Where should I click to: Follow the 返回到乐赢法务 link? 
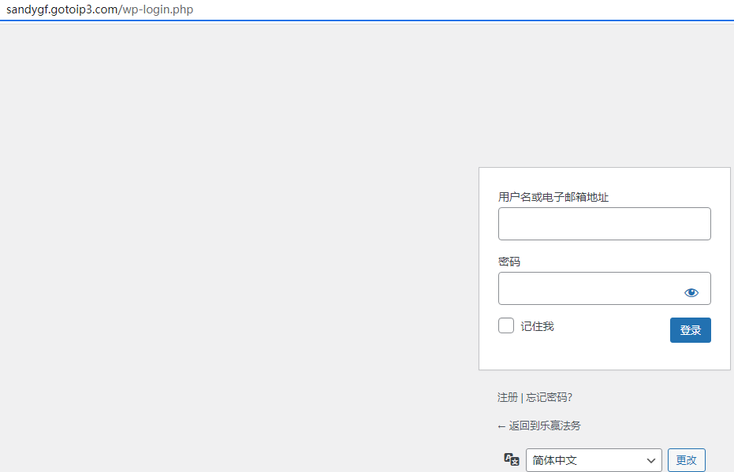(544, 426)
